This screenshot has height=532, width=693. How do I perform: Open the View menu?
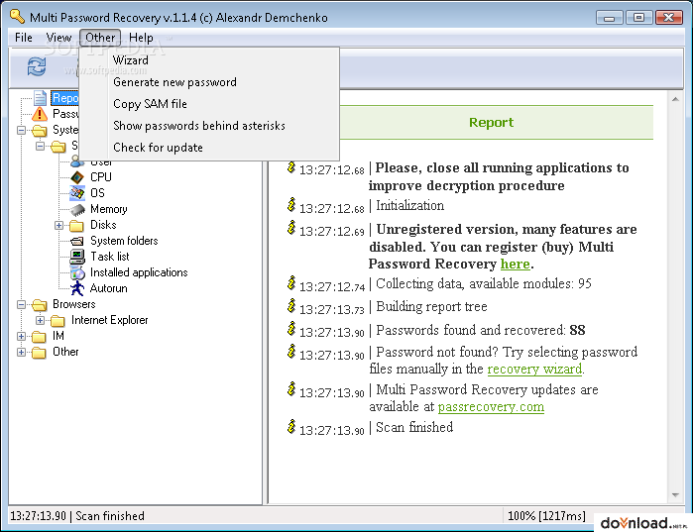click(x=58, y=38)
